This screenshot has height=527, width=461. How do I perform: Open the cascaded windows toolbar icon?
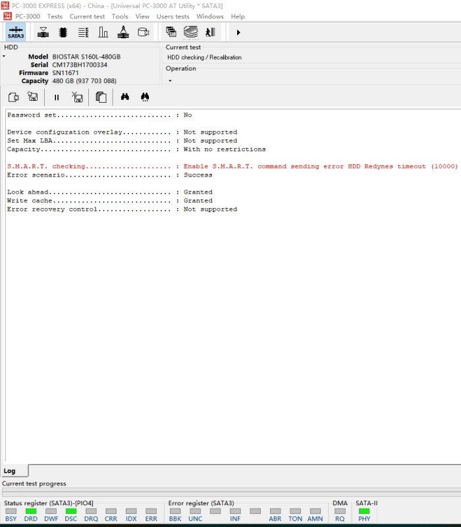point(171,32)
